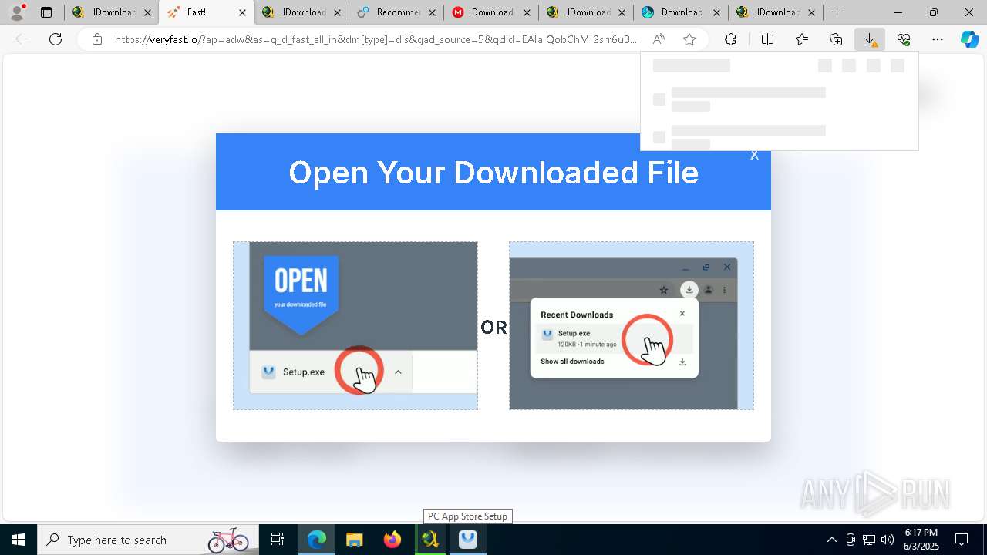Open the Downloads toolbar button
This screenshot has height=555, width=987.
pyautogui.click(x=870, y=39)
